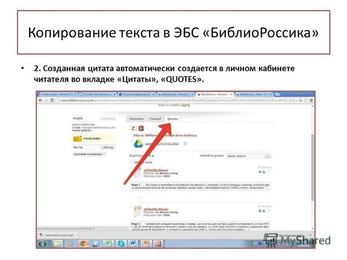
Task: Remove the tag under the New tag field
Action: tap(104, 154)
